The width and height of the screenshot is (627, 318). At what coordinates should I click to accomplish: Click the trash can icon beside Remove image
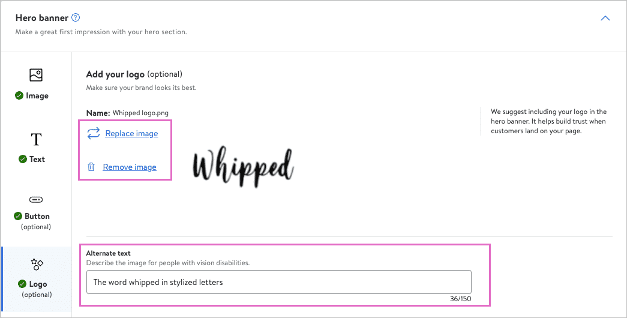click(91, 167)
